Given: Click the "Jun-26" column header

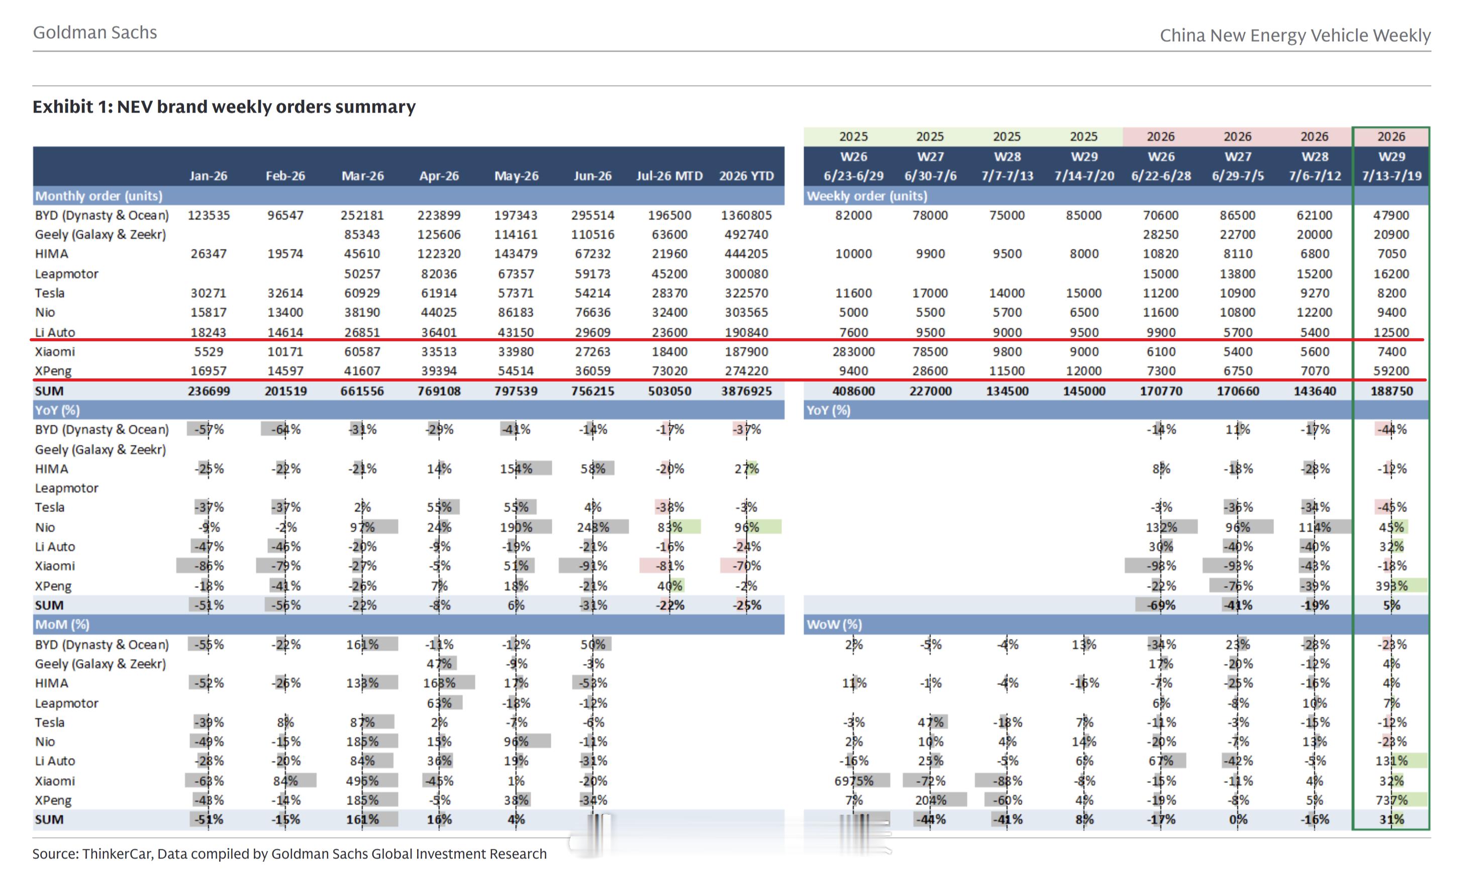Looking at the screenshot, I should (593, 176).
